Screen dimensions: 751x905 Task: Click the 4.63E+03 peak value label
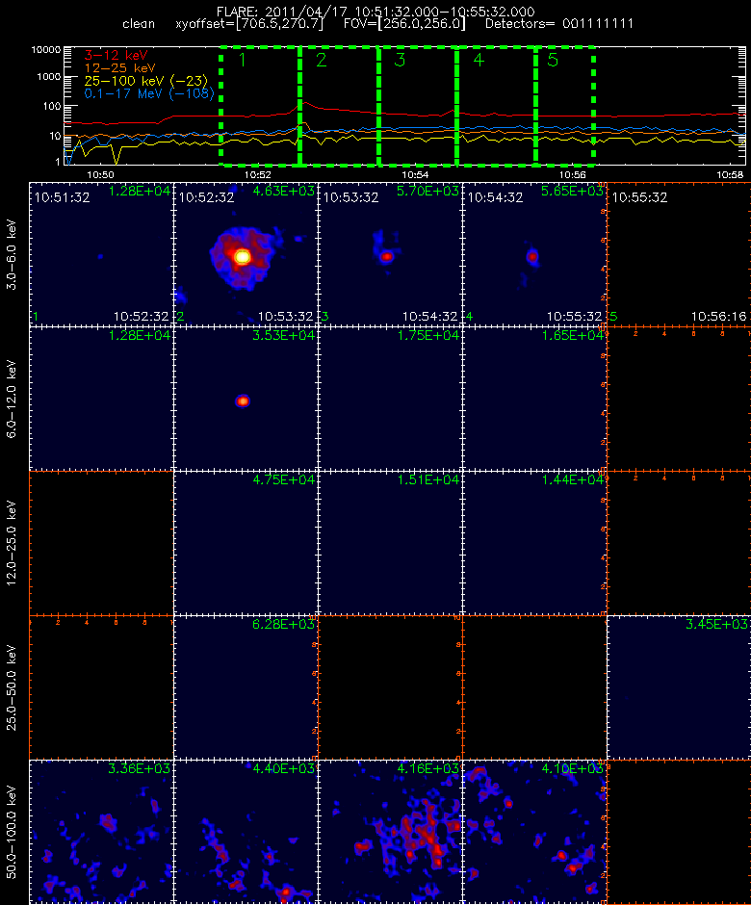pyautogui.click(x=284, y=191)
